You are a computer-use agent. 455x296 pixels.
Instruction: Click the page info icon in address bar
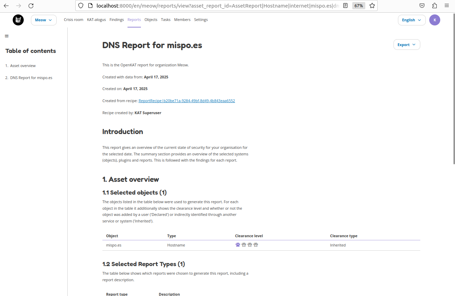coord(90,6)
